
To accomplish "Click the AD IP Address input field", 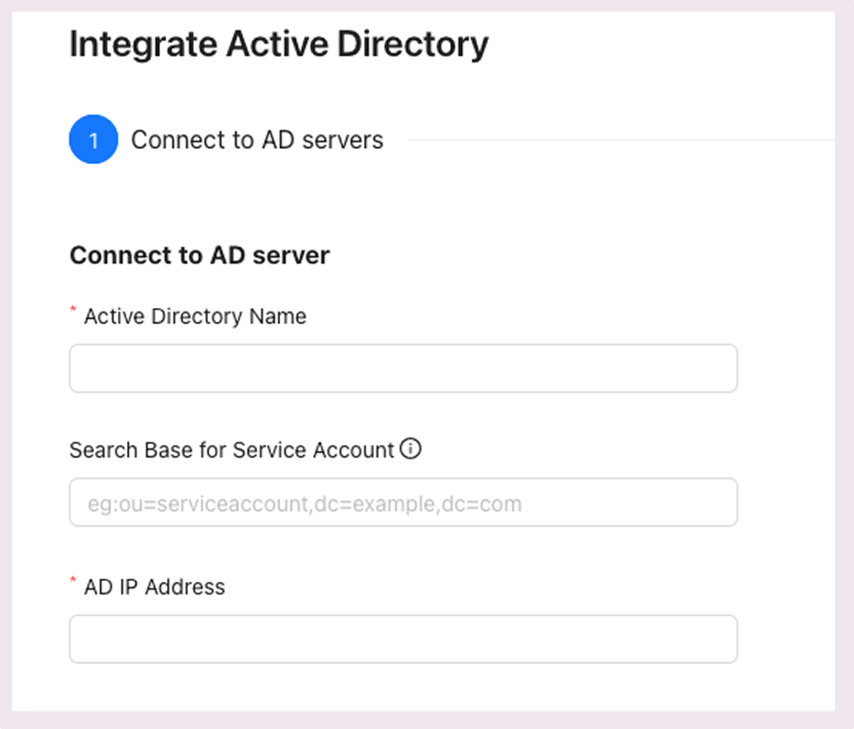I will 403,639.
